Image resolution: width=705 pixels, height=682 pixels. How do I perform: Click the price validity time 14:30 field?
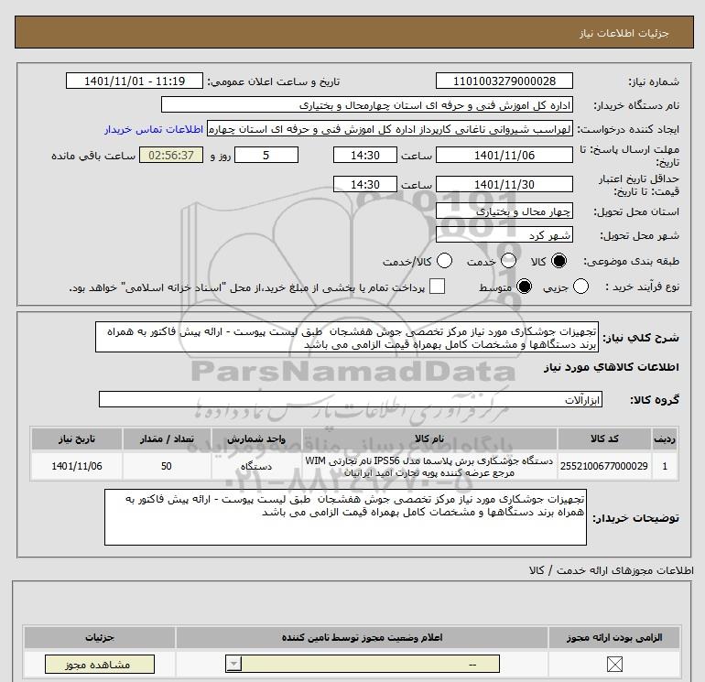pos(365,184)
